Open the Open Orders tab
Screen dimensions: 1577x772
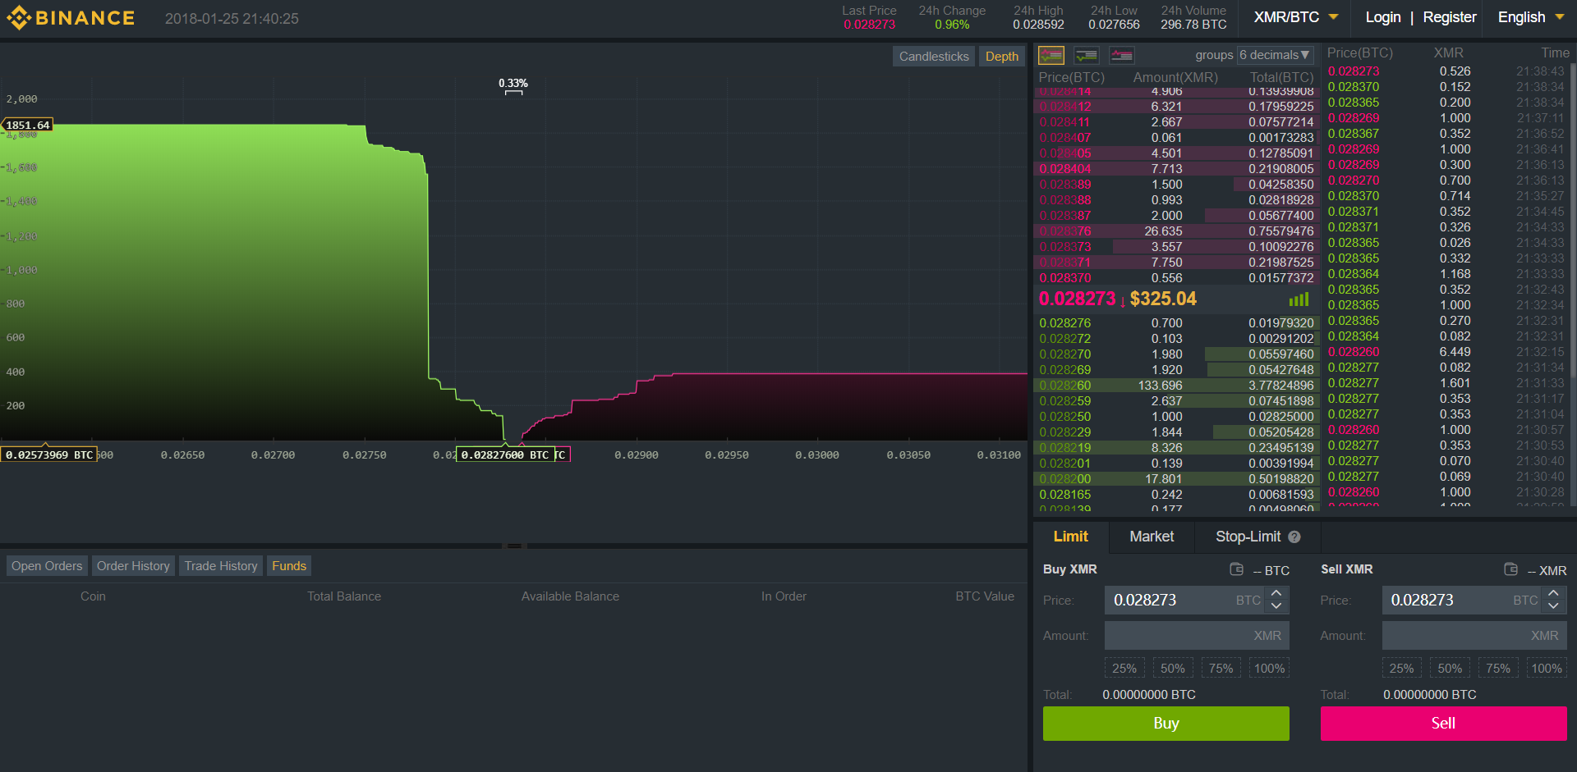pos(47,566)
